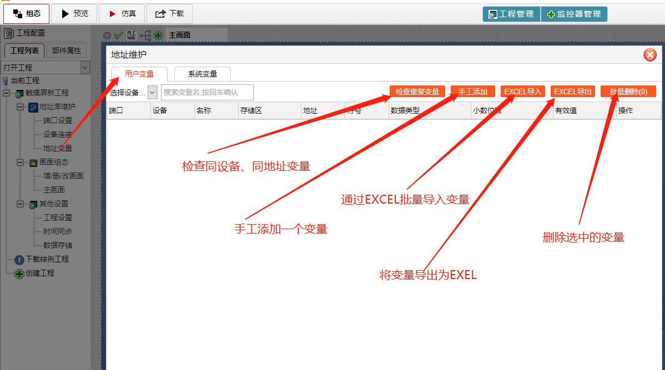Click the green checkmark toolbar icon
Viewport: 665px width, 370px height.
[119, 35]
